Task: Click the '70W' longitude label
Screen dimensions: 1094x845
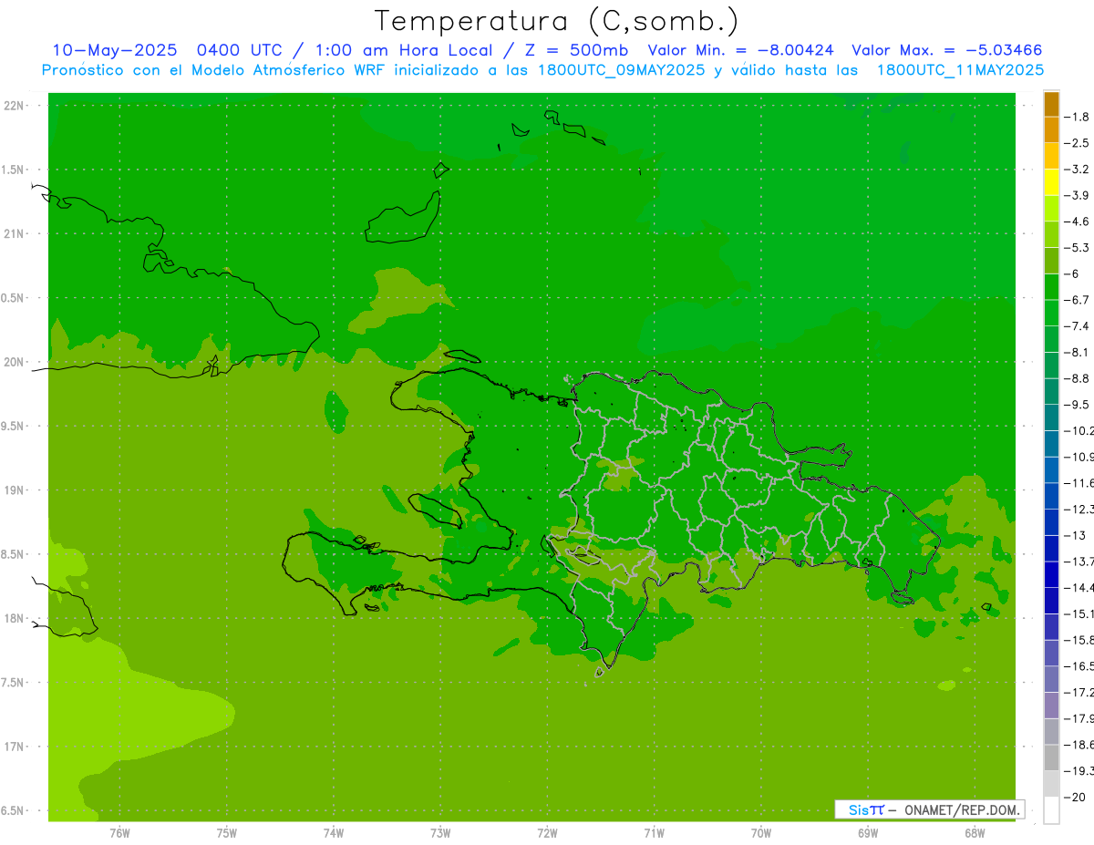Action: [761, 832]
